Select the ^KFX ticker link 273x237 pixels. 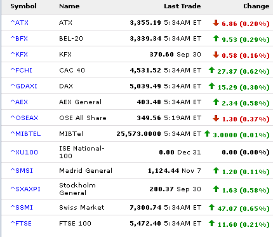click(19, 54)
